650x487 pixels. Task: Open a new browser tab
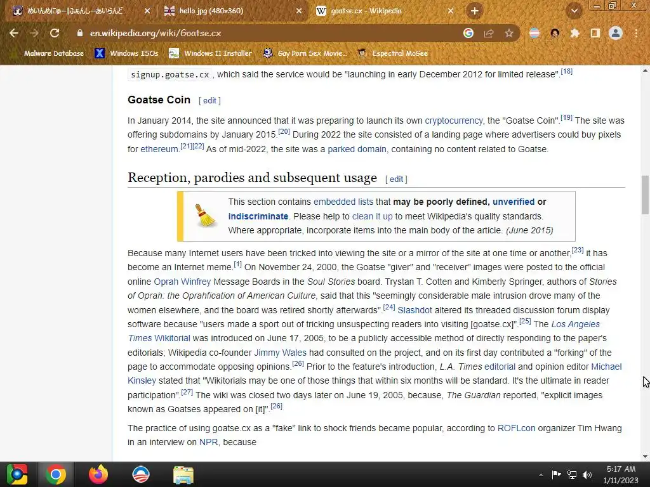tap(475, 11)
